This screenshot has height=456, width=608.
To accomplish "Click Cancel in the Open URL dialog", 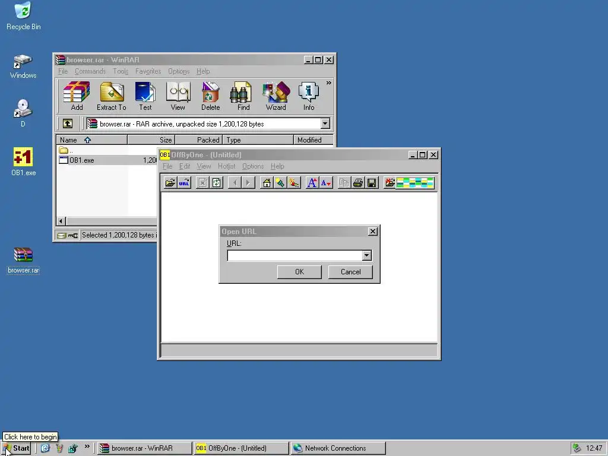I will tap(350, 272).
